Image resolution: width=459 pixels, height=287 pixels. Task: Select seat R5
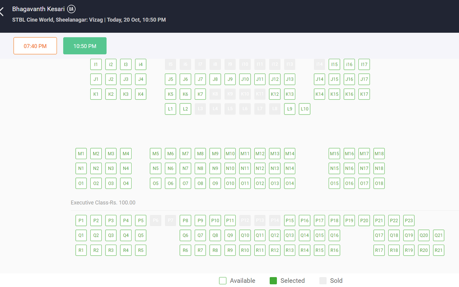click(141, 250)
